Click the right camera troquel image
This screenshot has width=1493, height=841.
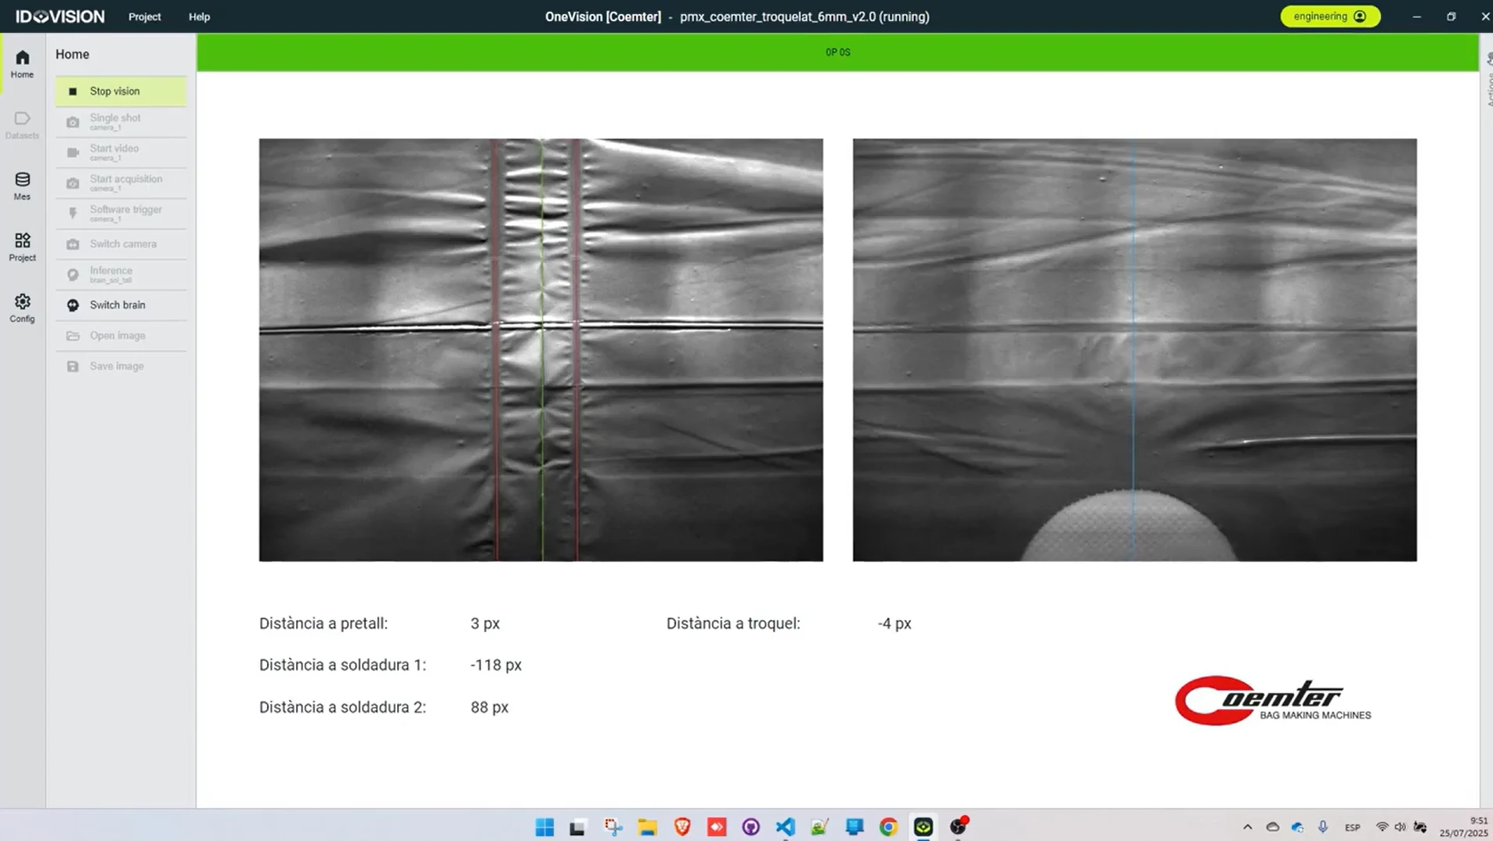pos(1134,350)
